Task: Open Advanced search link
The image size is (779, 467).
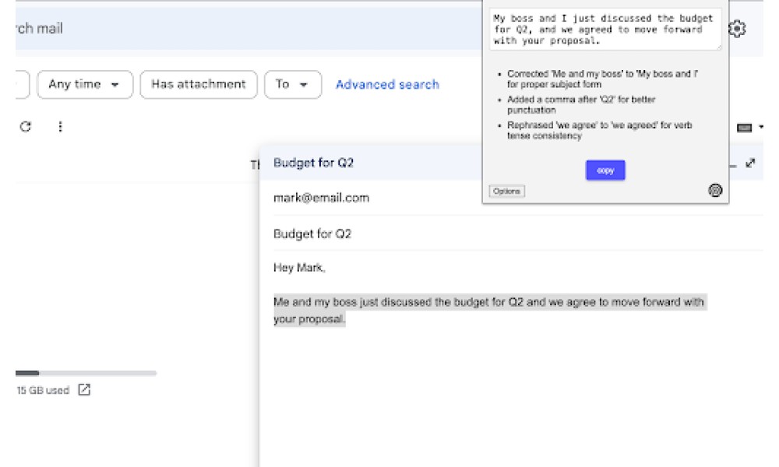Action: pos(387,84)
